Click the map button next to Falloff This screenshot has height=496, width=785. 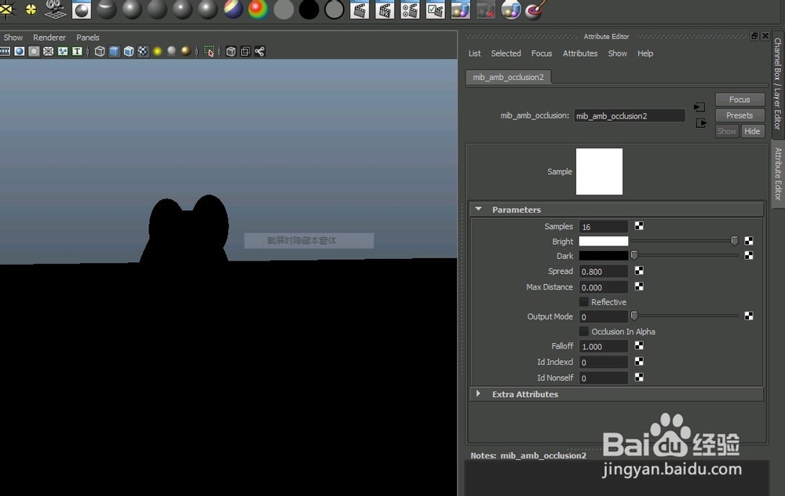tap(639, 345)
